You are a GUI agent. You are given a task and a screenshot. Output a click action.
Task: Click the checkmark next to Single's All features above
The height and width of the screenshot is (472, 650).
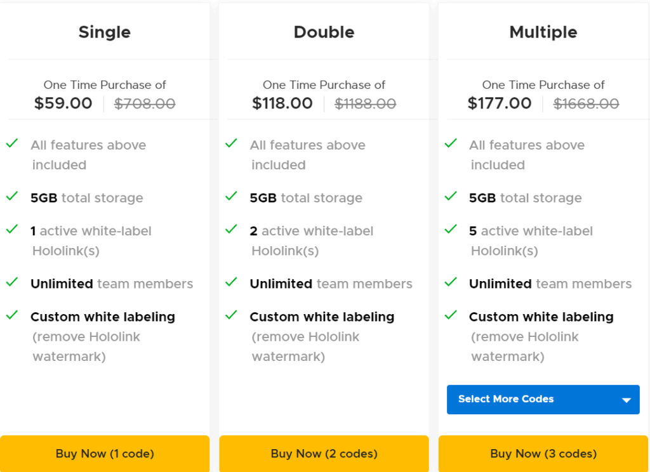[x=11, y=143]
